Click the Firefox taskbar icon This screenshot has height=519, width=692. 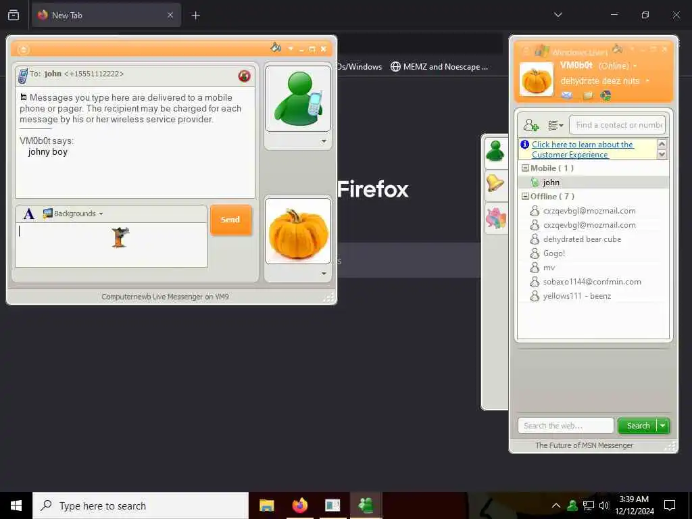(x=299, y=505)
